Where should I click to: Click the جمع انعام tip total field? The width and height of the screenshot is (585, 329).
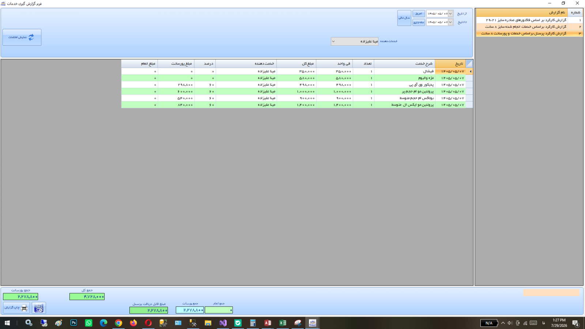click(219, 310)
